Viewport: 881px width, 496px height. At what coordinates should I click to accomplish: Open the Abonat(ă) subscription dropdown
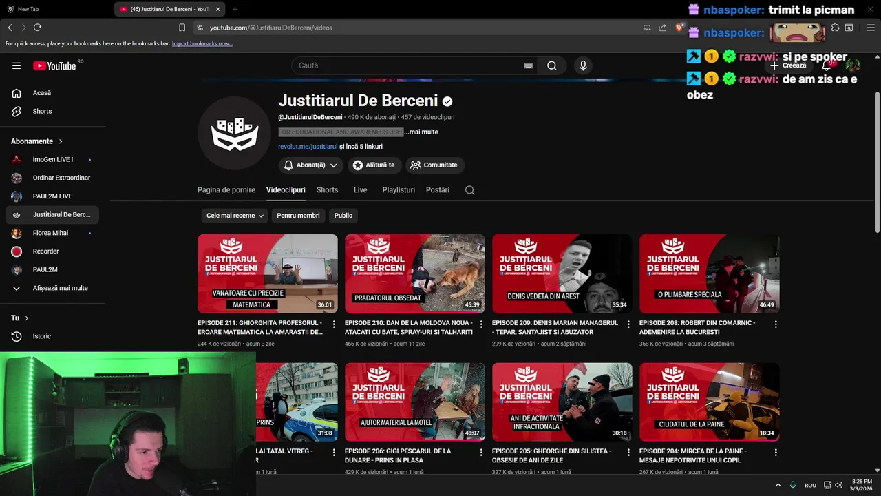coord(310,165)
